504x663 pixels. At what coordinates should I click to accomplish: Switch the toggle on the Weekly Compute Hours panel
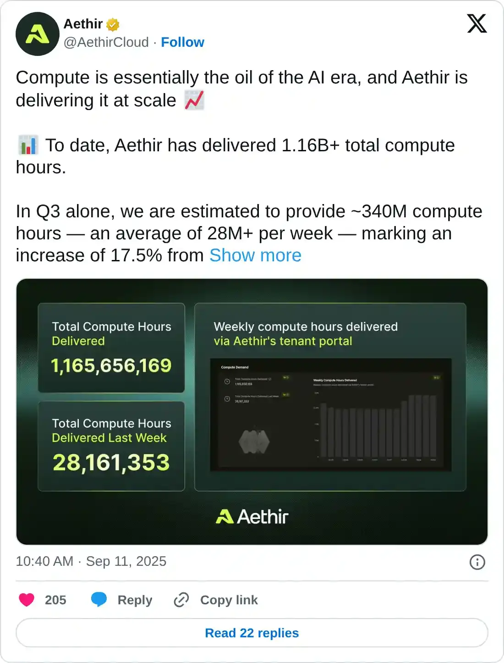pyautogui.click(x=436, y=377)
